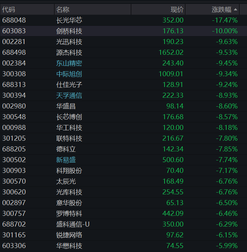Click stock code 688048
This screenshot has height=252, width=247.
[14, 20]
